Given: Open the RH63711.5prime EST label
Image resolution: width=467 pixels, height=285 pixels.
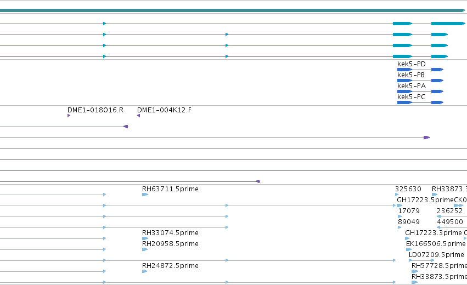Looking at the screenshot, I should (x=170, y=189).
